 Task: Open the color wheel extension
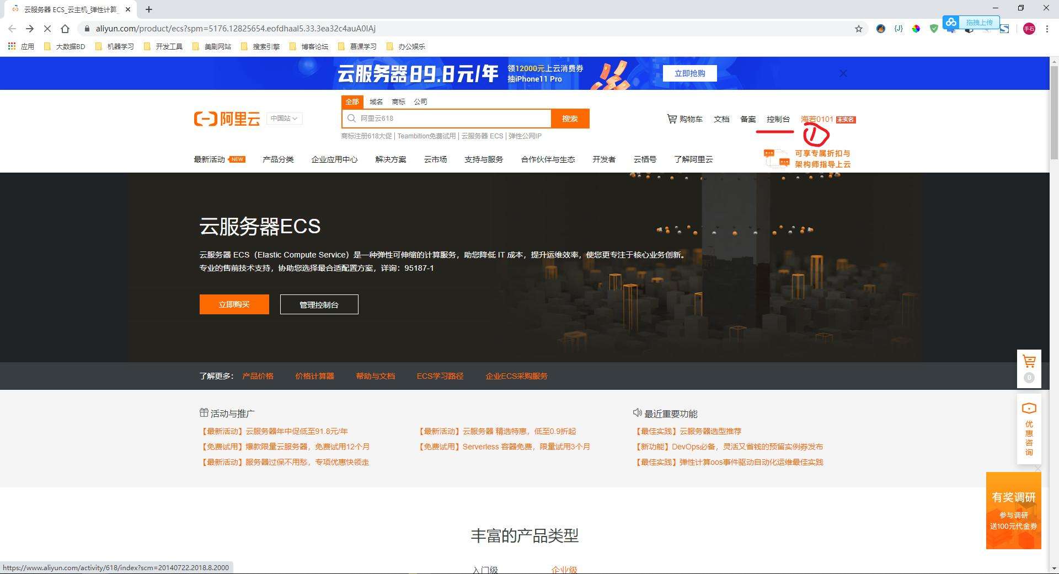pyautogui.click(x=916, y=29)
